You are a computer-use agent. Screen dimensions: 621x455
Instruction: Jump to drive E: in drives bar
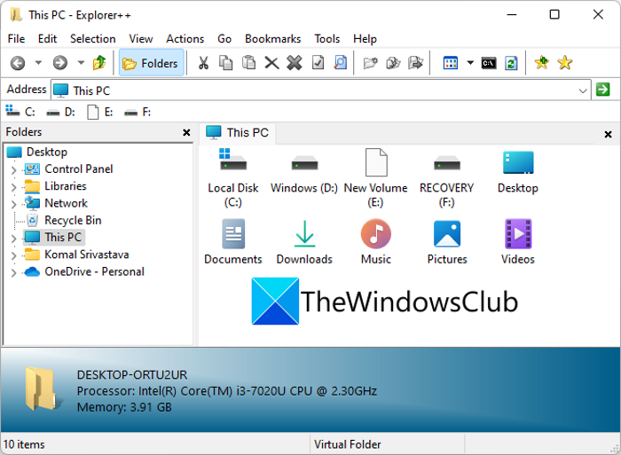100,112
